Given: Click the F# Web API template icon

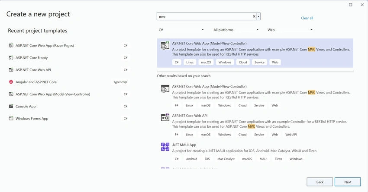Looking at the screenshot, I should [x=165, y=117].
